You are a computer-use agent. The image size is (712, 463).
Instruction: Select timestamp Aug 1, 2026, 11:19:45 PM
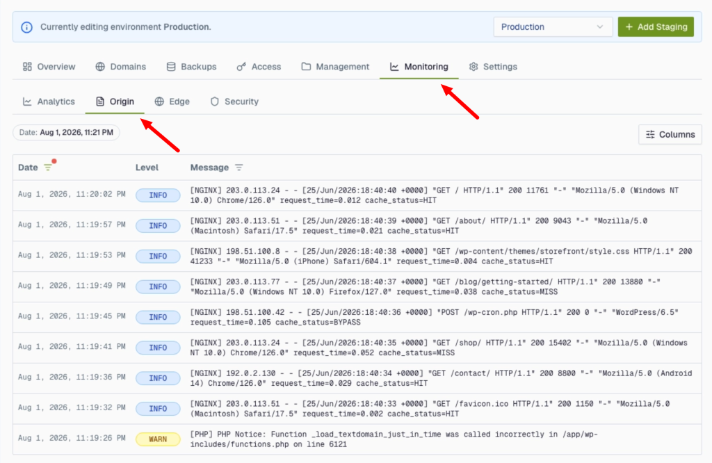pos(72,316)
